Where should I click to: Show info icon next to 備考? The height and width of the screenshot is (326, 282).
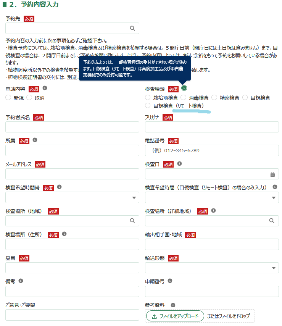pyautogui.click(x=21, y=281)
